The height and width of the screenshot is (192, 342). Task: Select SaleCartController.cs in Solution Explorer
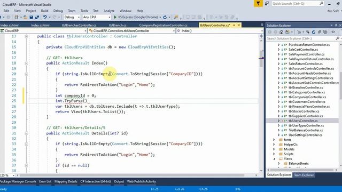303,50
